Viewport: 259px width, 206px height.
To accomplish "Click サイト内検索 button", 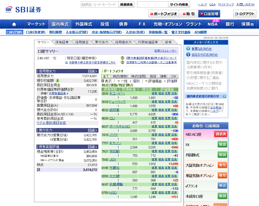I will coord(179,5).
